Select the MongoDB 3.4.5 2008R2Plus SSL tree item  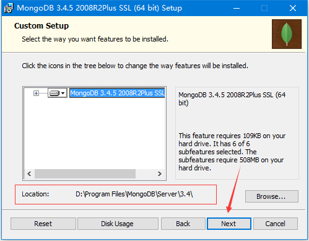tap(117, 93)
